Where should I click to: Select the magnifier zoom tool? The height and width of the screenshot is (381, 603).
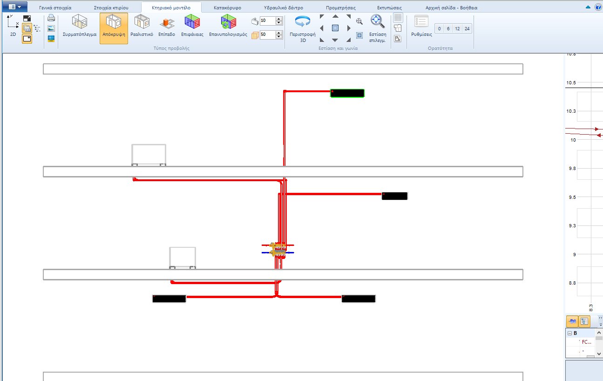[x=359, y=21]
